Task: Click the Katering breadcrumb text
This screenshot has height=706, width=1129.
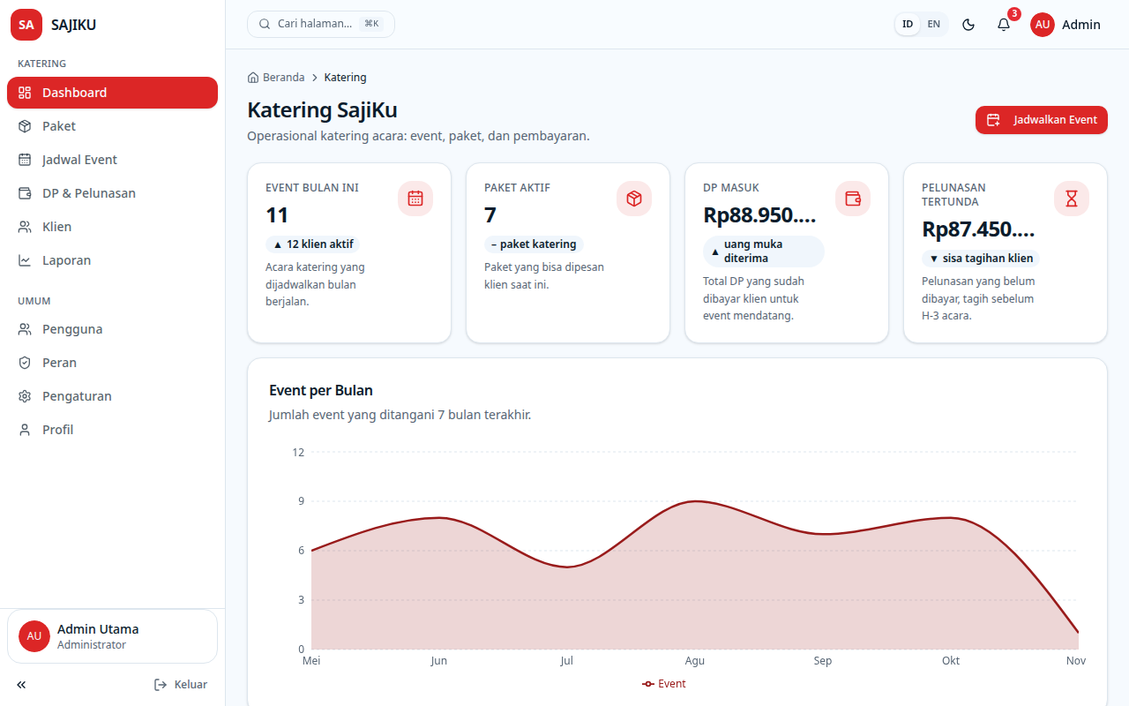Action: pyautogui.click(x=345, y=78)
